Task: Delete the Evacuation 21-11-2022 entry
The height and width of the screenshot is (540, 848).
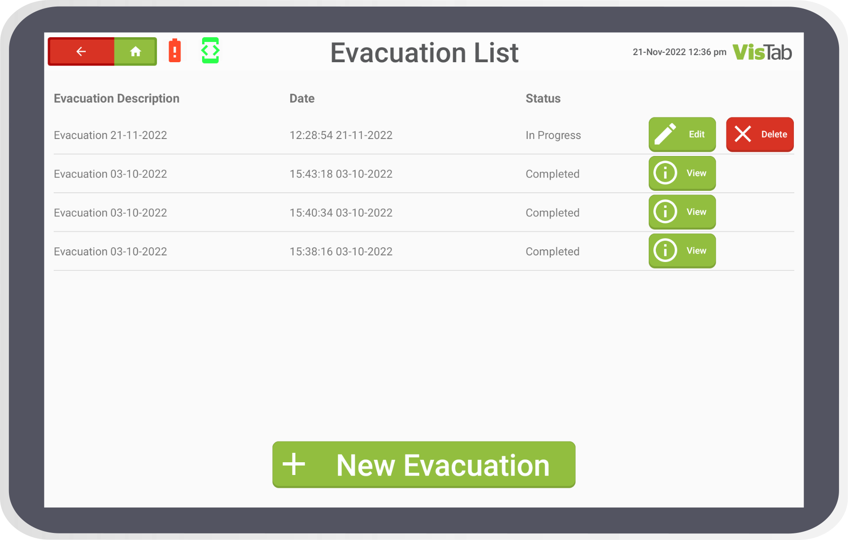Action: 759,134
